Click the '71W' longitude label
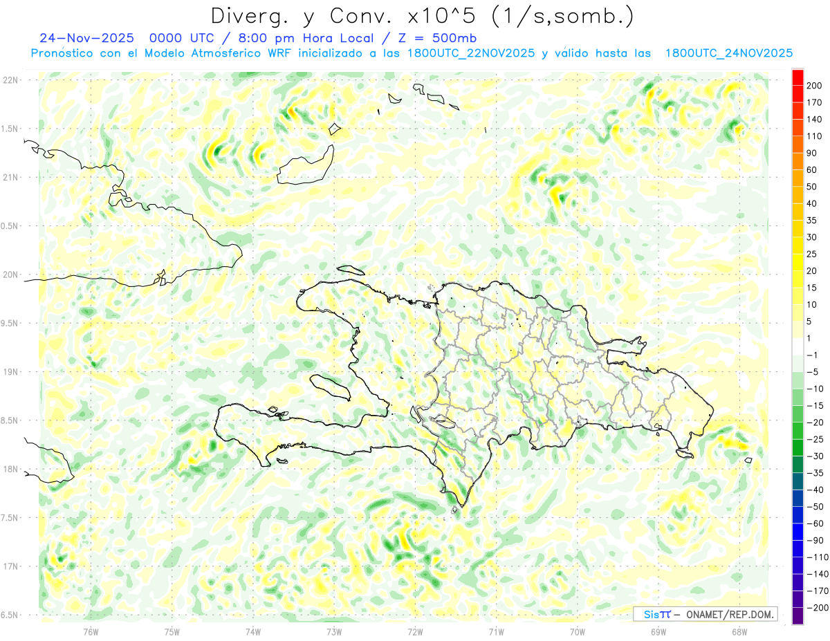830x641 pixels. [x=496, y=631]
